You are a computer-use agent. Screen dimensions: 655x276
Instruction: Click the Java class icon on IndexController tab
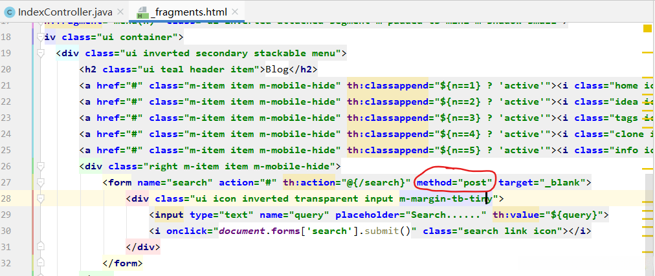[x=9, y=12]
